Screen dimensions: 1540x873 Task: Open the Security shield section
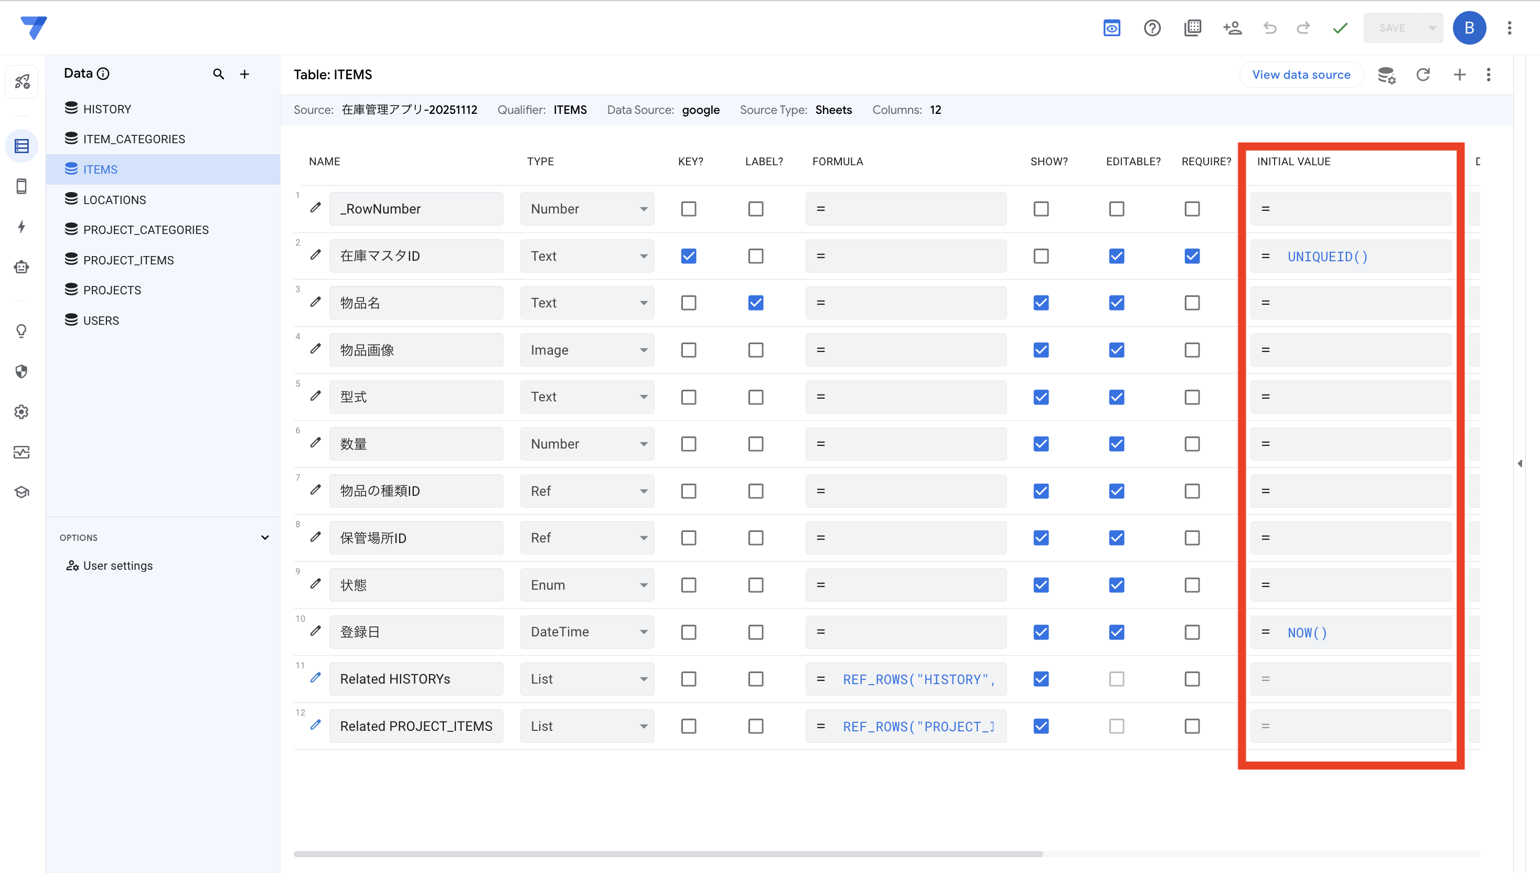point(22,372)
